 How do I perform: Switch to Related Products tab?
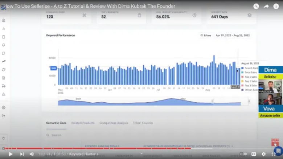pos(83,123)
